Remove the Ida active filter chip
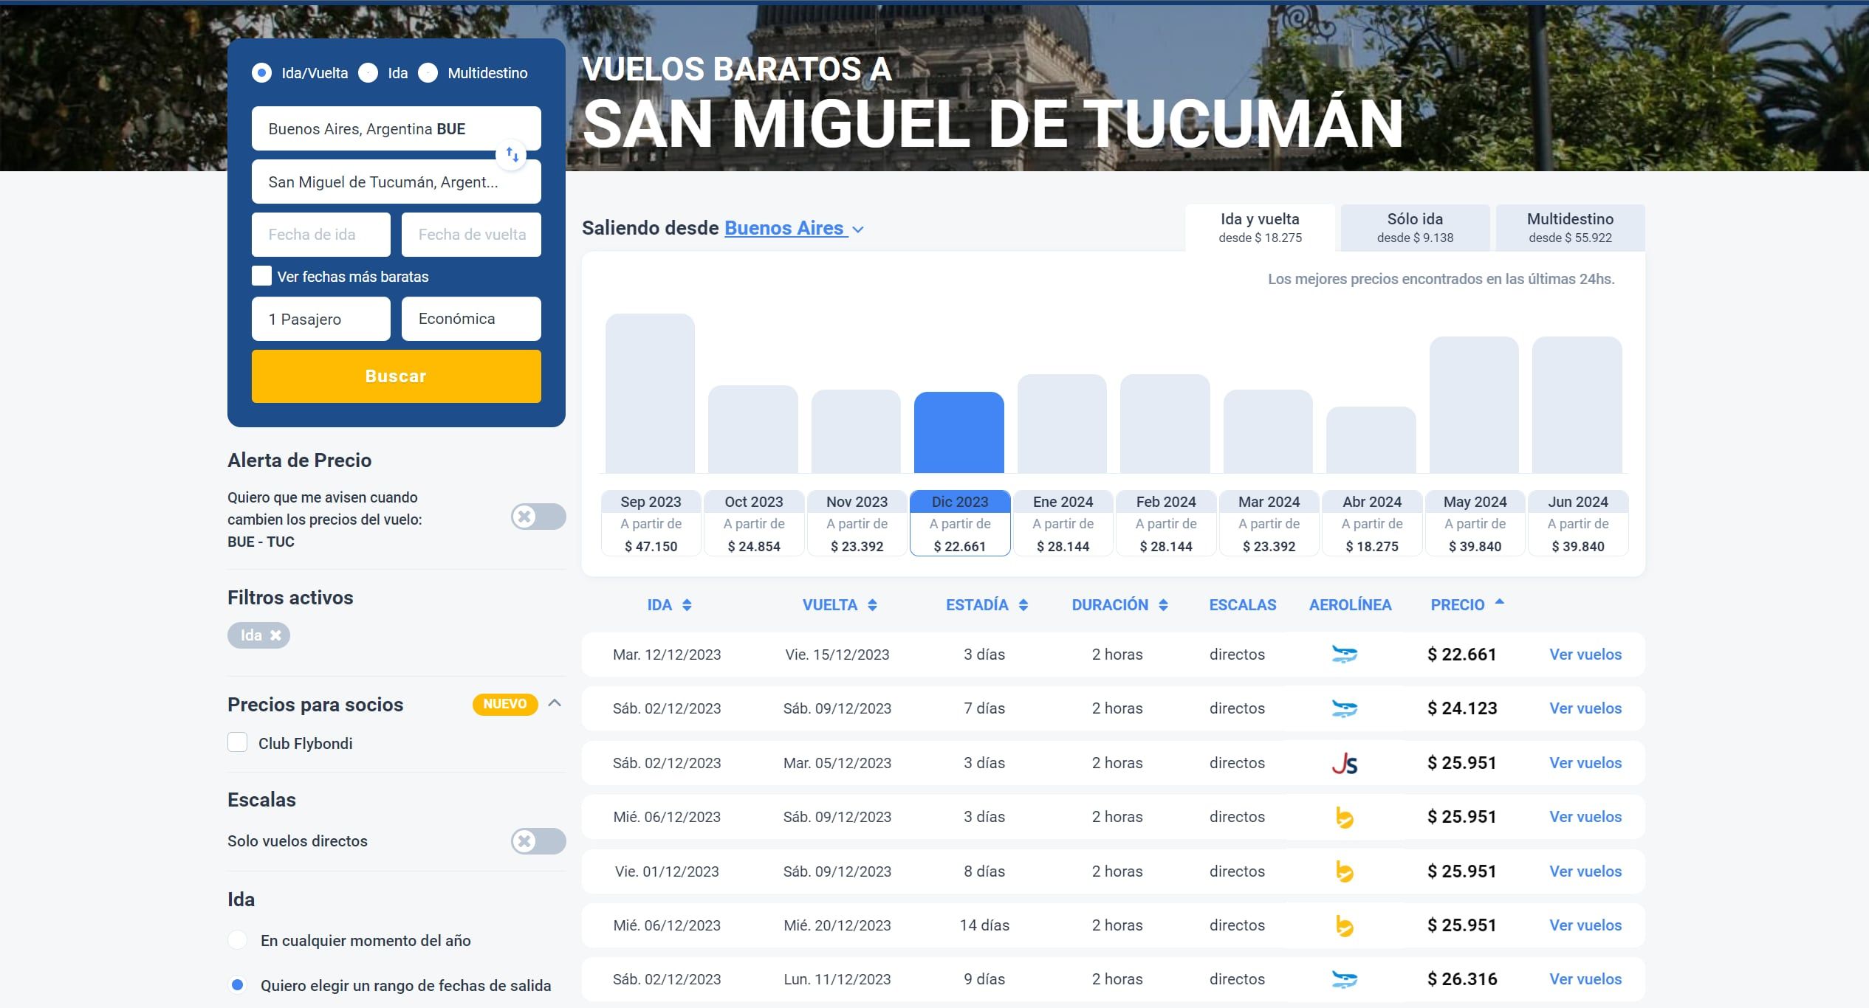1869x1008 pixels. [x=275, y=635]
